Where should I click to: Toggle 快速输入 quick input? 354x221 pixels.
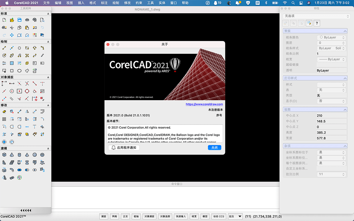(181, 216)
